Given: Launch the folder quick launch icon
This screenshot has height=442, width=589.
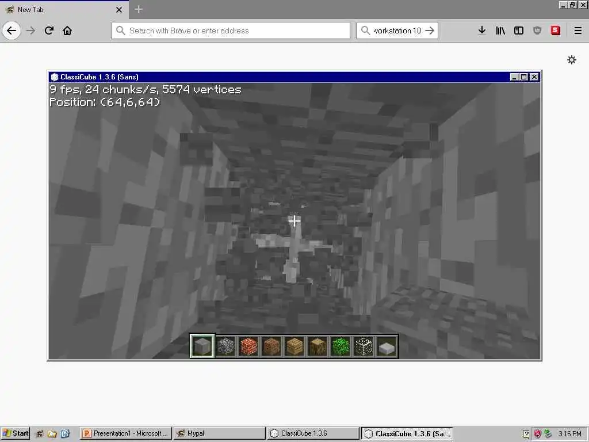Looking at the screenshot, I should point(52,434).
